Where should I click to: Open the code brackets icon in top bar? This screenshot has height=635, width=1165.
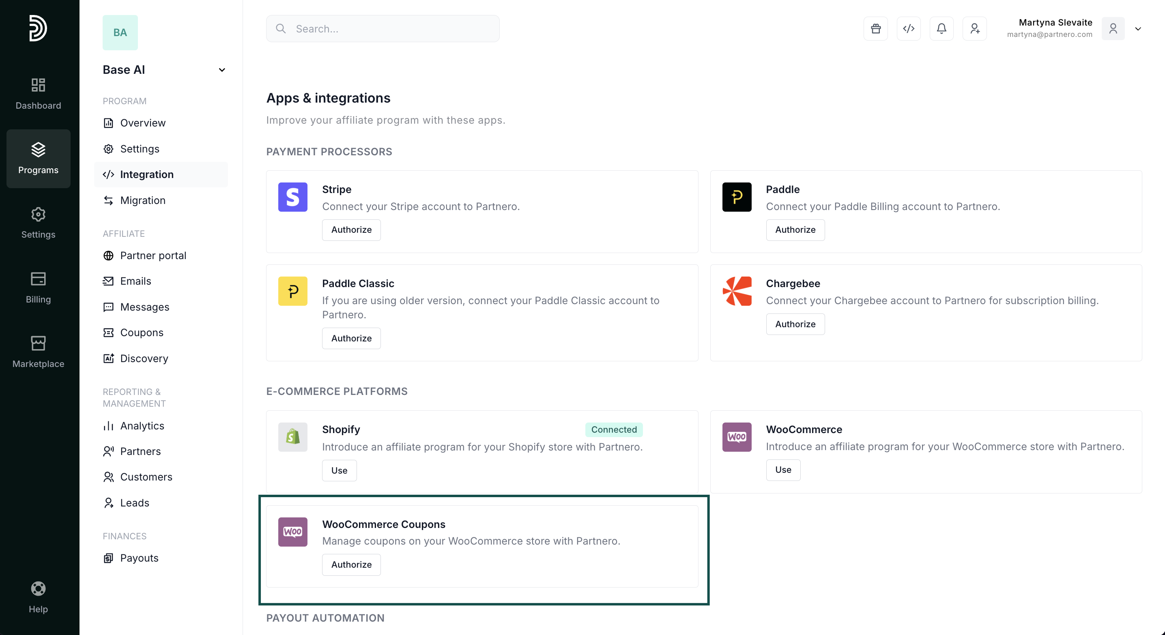coord(909,29)
